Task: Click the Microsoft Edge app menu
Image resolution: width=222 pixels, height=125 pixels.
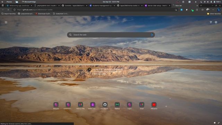Action: click(x=29, y=2)
